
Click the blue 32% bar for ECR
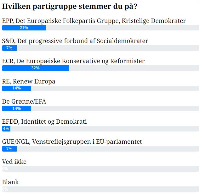coord(35,68)
